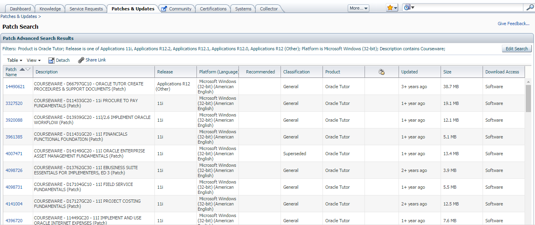Viewport: 535px width, 225px height.
Task: Open patch 14490621 link
Action: click(15, 87)
